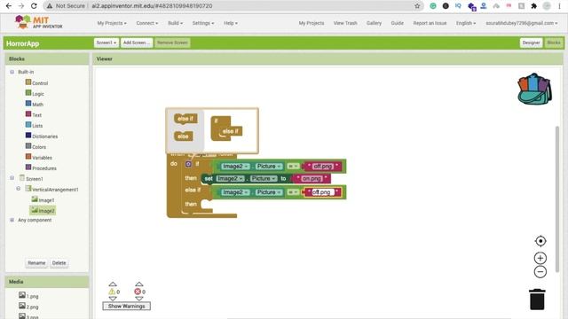The width and height of the screenshot is (568, 319).
Task: Switch to the Designer view
Action: tap(531, 43)
